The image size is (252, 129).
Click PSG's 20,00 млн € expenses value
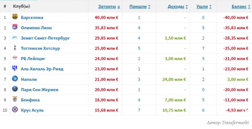(106, 89)
